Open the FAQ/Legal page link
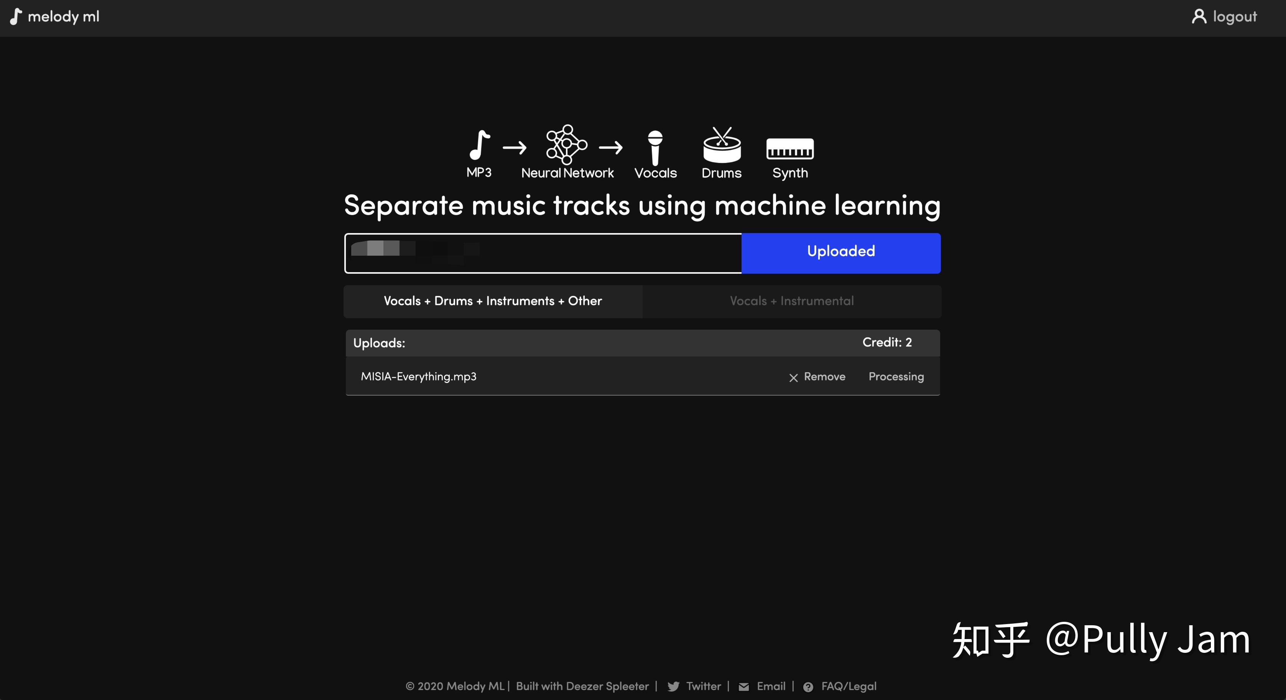The height and width of the screenshot is (700, 1286). tap(848, 687)
